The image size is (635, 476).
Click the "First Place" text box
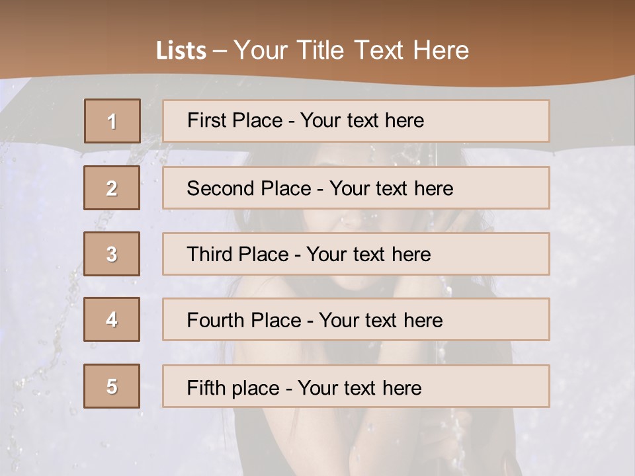[356, 121]
